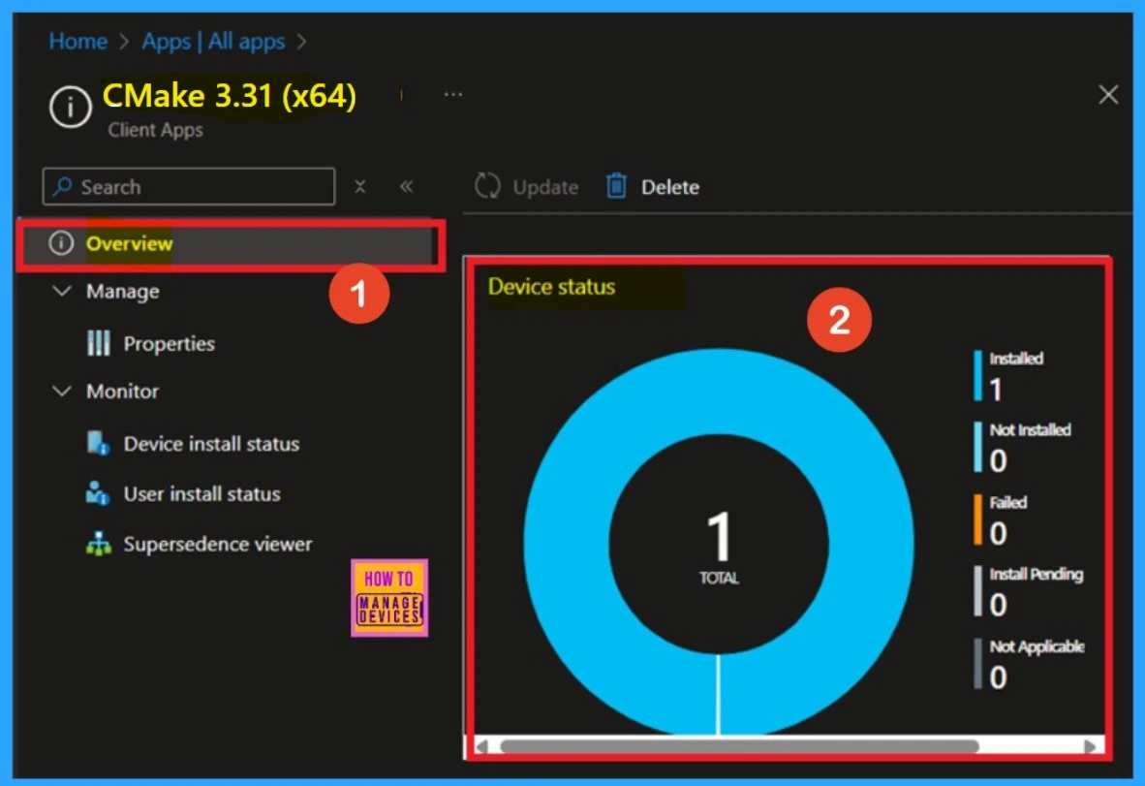Click the horizontal scrollbar thumb
The width and height of the screenshot is (1145, 786).
pos(739,746)
